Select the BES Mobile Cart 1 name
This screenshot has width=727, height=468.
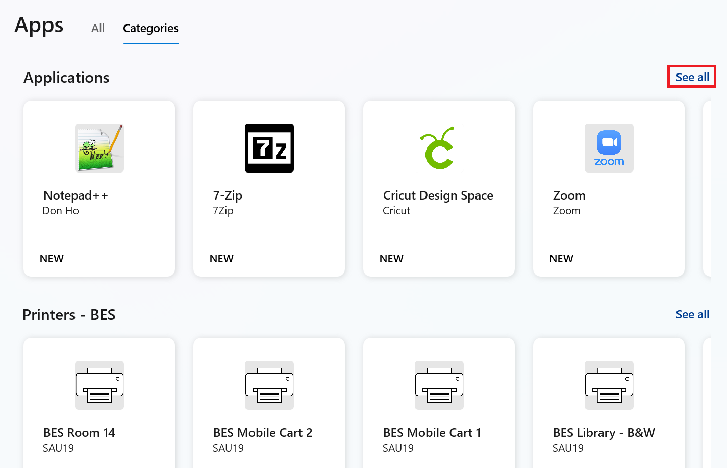[432, 433]
